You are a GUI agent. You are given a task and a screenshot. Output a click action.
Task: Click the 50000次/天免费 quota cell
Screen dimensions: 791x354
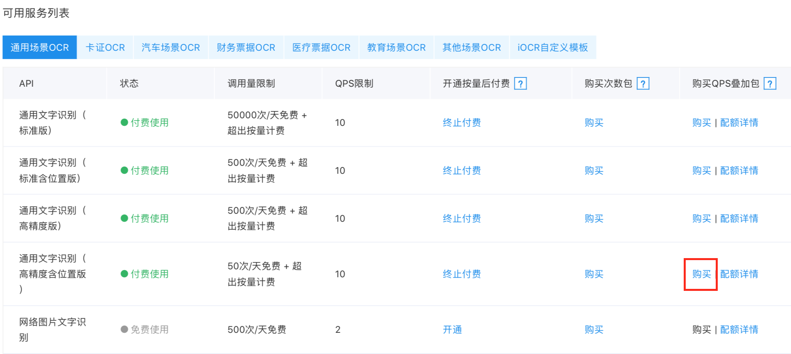(x=267, y=123)
